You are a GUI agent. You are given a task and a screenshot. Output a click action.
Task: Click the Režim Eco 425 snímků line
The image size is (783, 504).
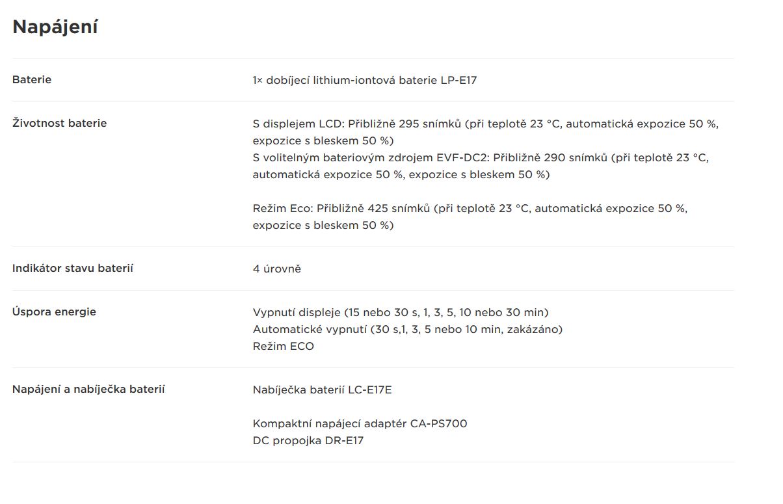(470, 209)
